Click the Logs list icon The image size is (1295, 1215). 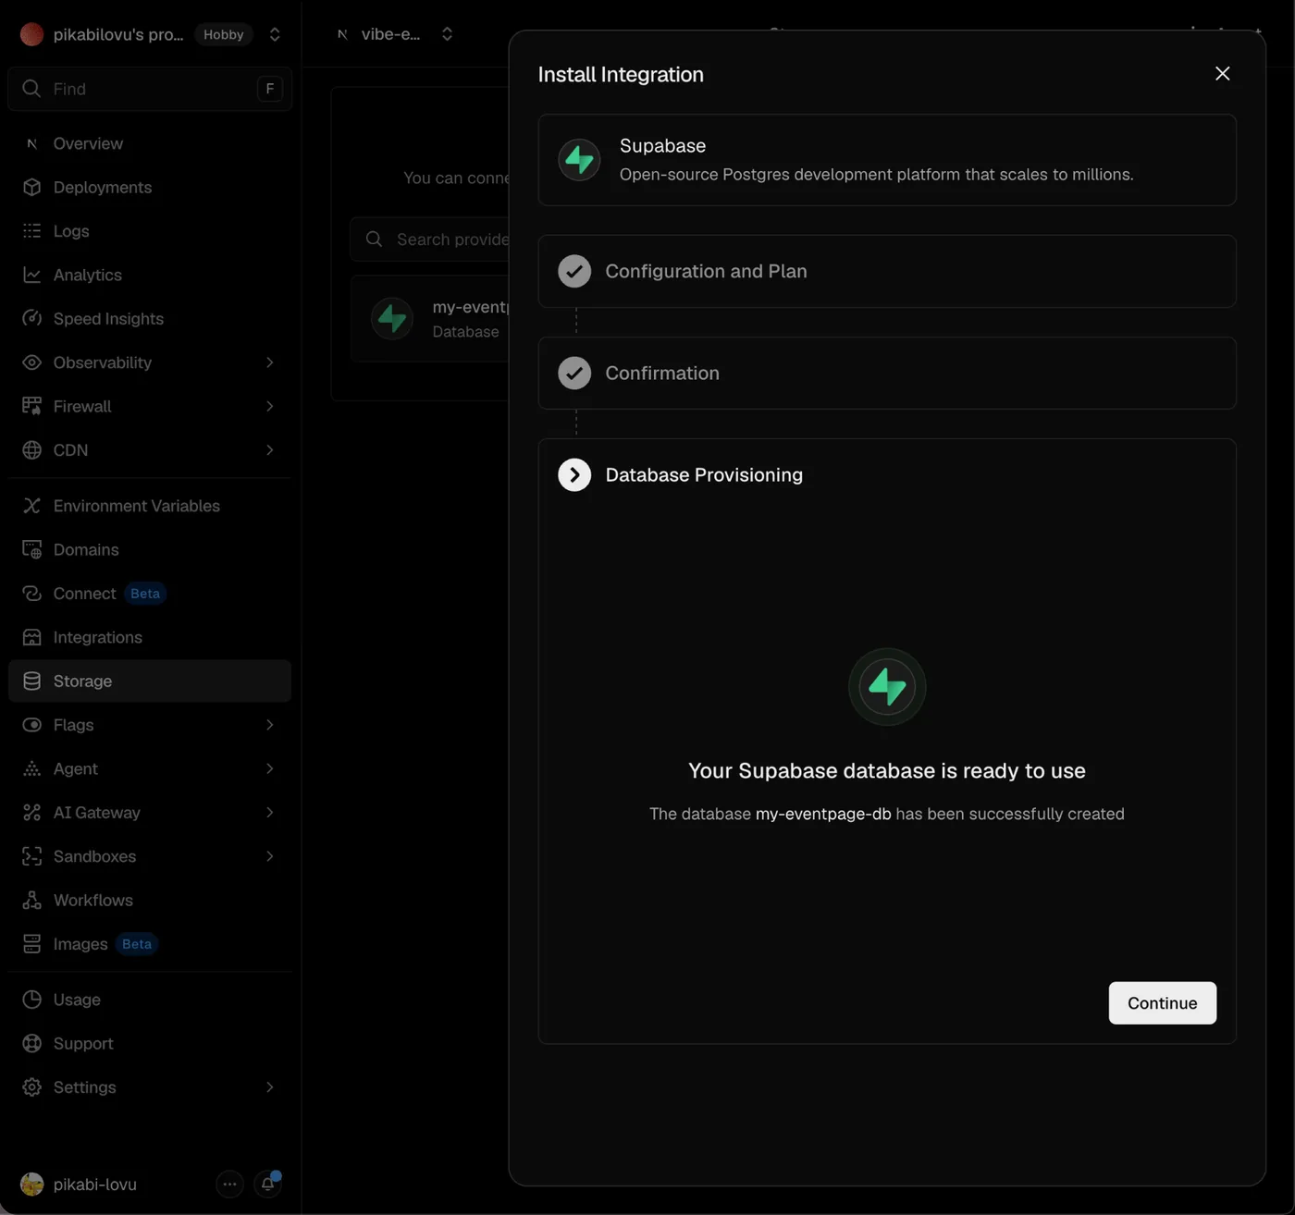32,230
